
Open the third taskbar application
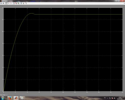click(x=22, y=98)
